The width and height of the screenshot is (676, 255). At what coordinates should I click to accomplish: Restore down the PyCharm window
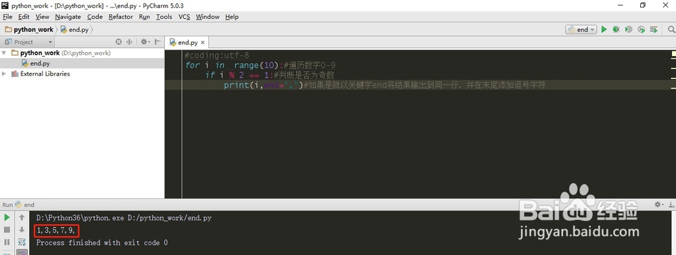pos(643,5)
